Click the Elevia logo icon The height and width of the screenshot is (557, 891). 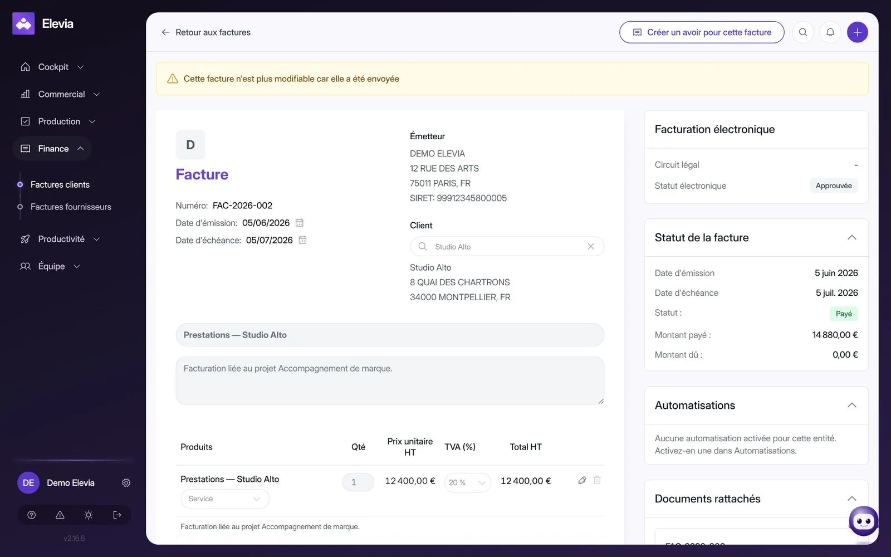tap(23, 23)
